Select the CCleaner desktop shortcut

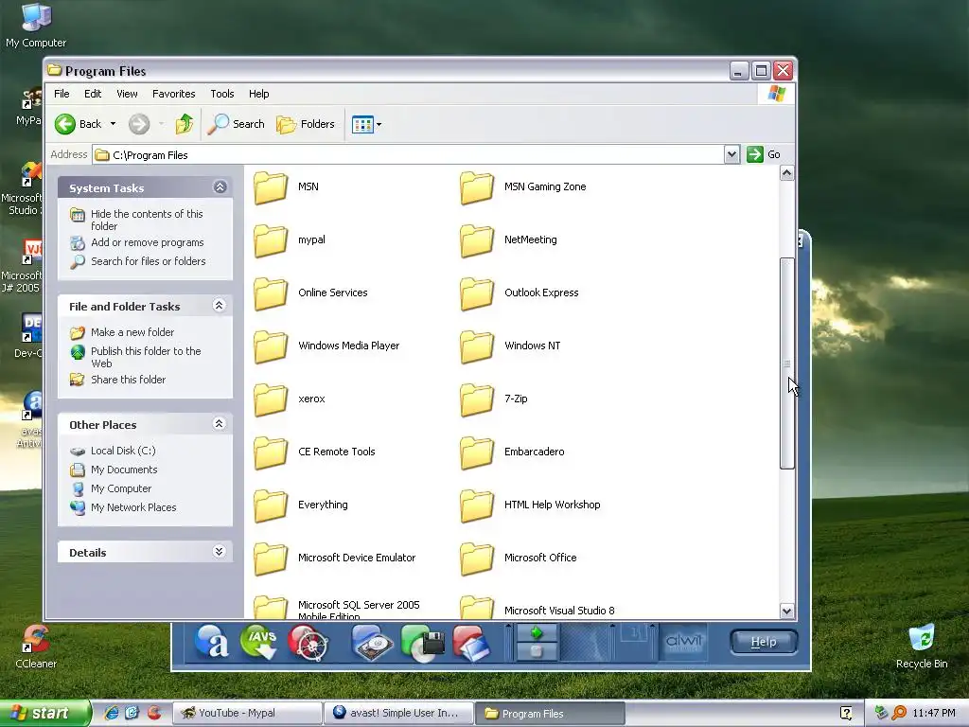click(36, 647)
